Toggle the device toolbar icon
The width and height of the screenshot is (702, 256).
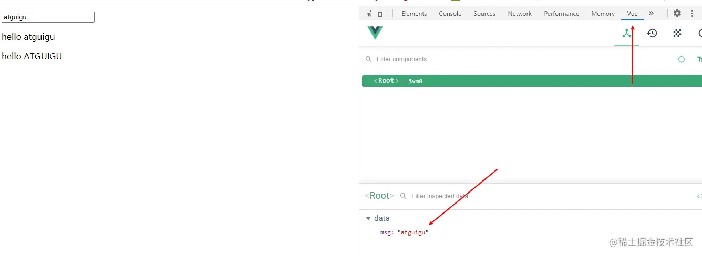(382, 14)
